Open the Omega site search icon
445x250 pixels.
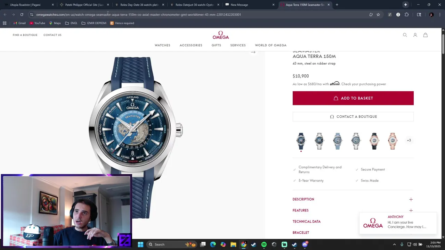click(x=405, y=35)
